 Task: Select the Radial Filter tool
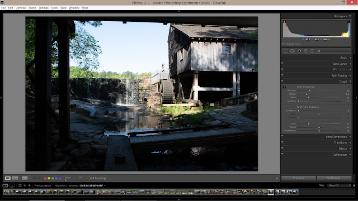click(312, 51)
